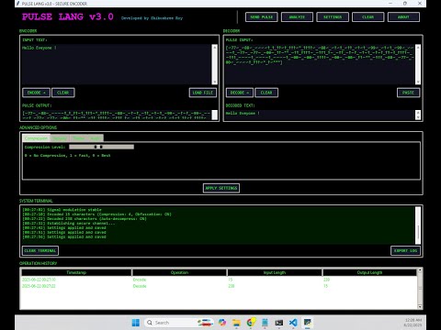Click the Pulse Output text area
This screenshot has width=441, height=330.
coord(117,115)
